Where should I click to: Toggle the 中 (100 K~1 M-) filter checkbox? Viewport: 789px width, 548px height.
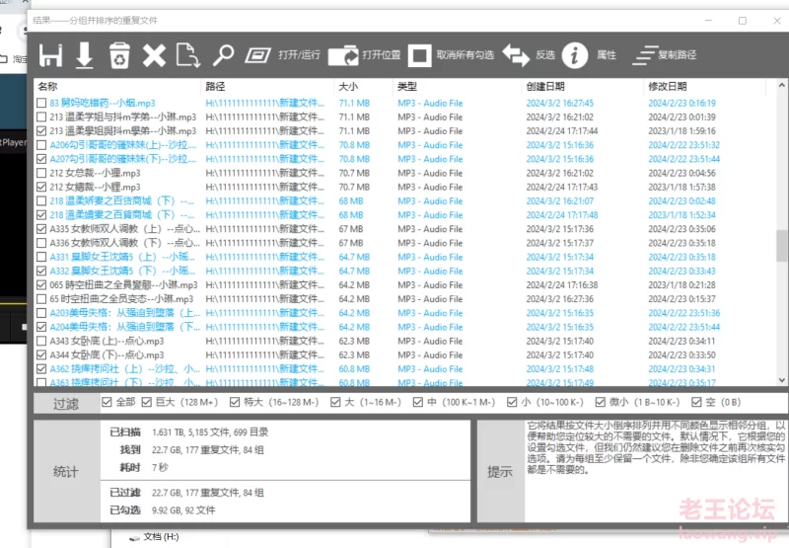(417, 402)
